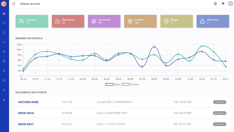
Task: Open DEVIS #0018 document
Action: 26,113
